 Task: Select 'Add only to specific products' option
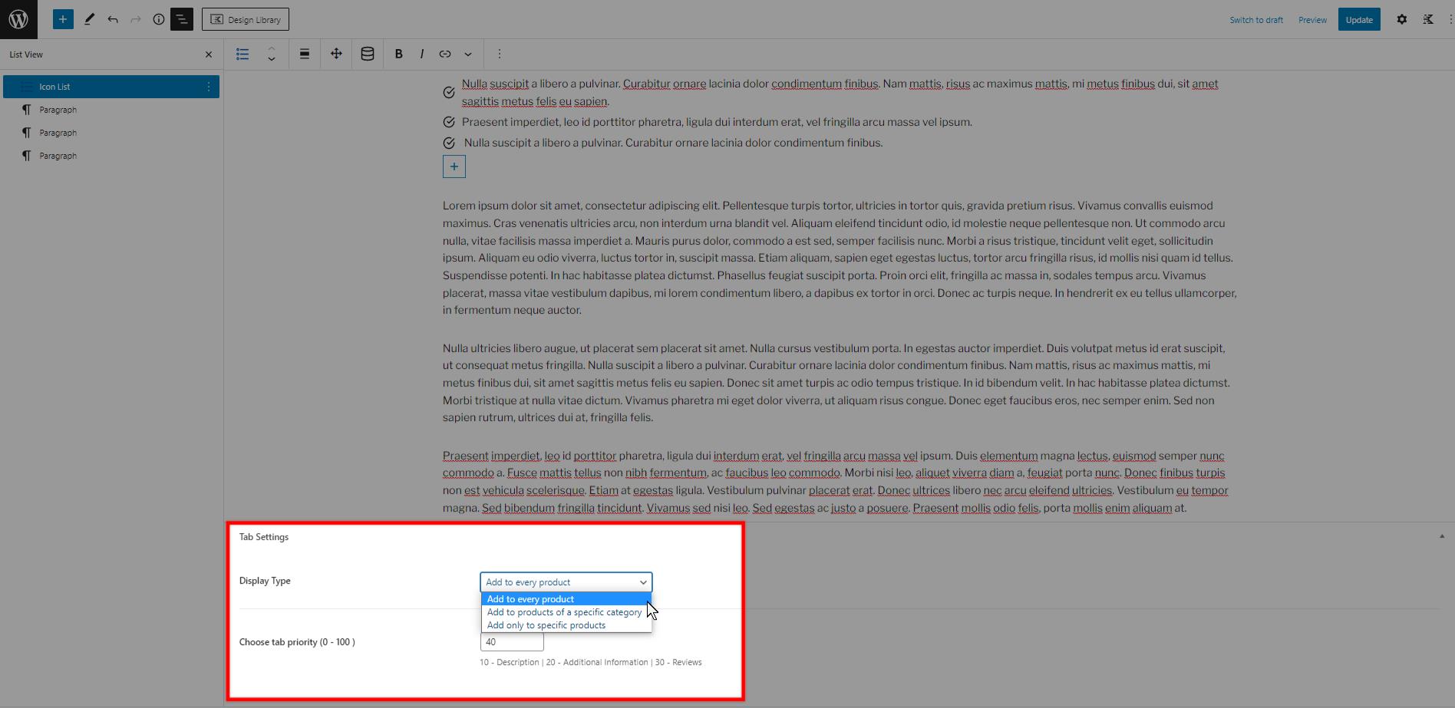click(546, 624)
